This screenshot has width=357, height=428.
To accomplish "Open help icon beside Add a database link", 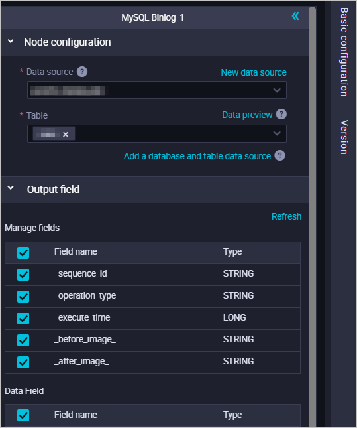I will tap(280, 155).
